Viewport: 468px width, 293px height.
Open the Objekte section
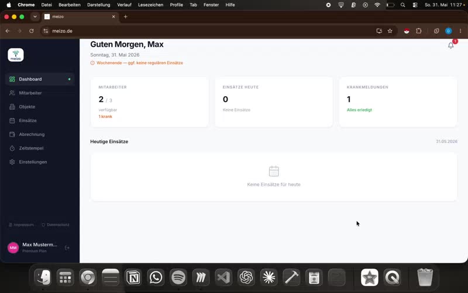pos(40,107)
